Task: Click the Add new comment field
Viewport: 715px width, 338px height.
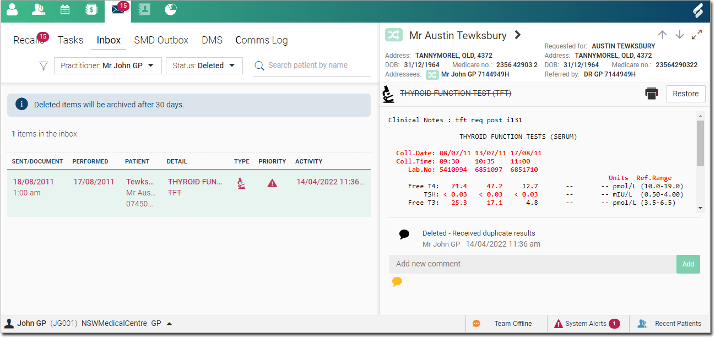Action: (533, 264)
